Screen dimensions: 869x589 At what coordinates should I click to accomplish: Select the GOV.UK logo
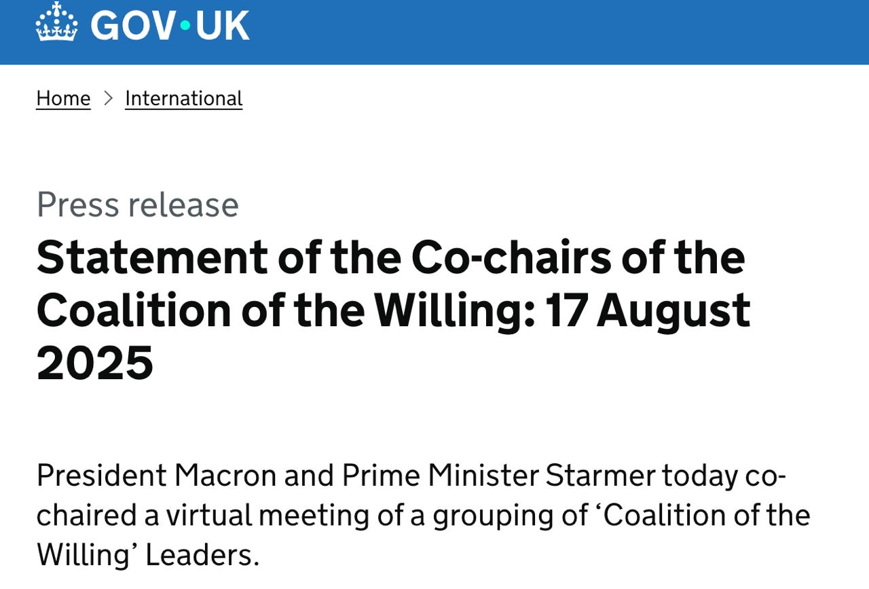[143, 26]
